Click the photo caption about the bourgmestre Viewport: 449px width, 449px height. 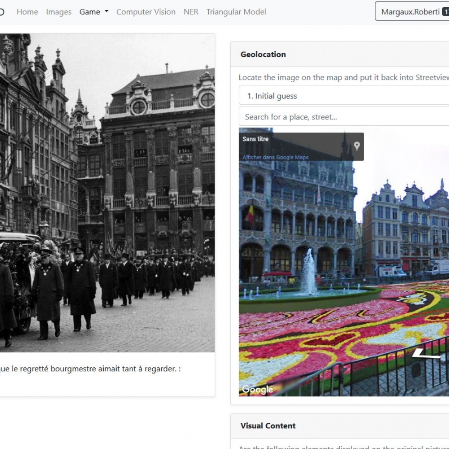pyautogui.click(x=90, y=369)
